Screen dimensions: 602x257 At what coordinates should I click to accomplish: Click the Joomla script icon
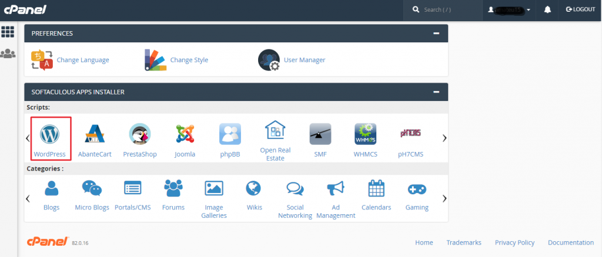pyautogui.click(x=185, y=134)
